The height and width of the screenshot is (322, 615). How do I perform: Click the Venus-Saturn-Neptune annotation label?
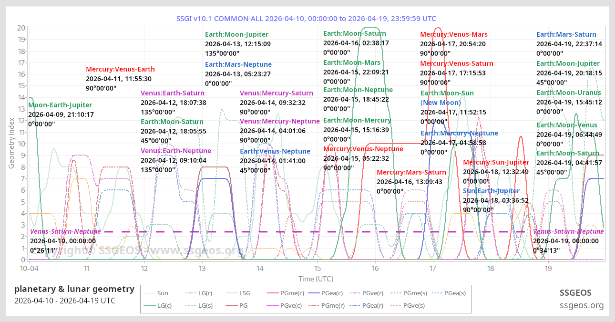coord(65,231)
